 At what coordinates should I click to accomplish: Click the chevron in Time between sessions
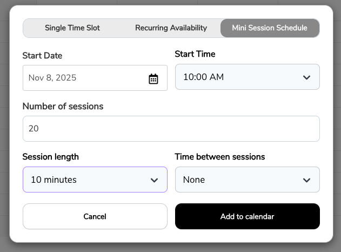point(306,180)
